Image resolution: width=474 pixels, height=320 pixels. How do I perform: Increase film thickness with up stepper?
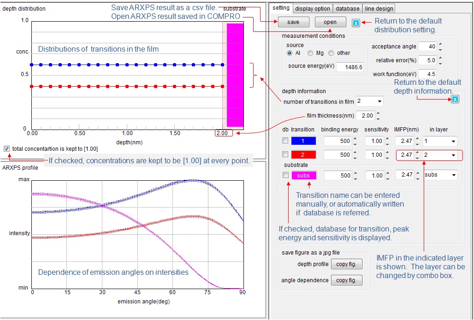[x=378, y=113]
